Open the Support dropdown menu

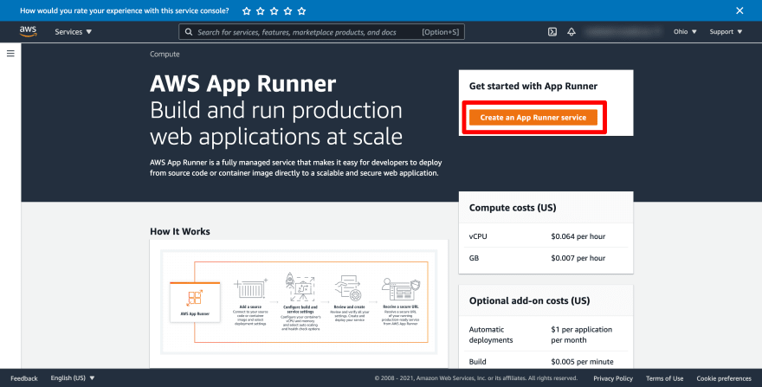(x=726, y=32)
